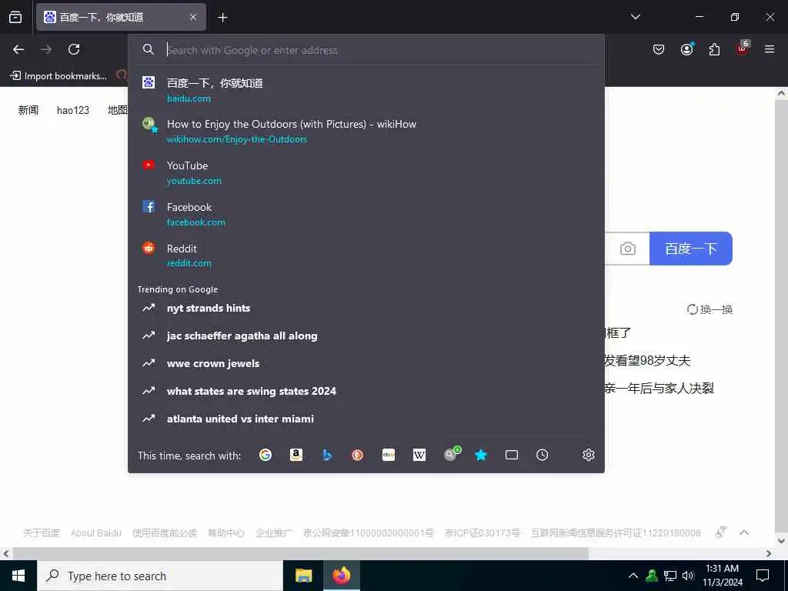Save page to Pocket
The image size is (788, 591).
[659, 49]
